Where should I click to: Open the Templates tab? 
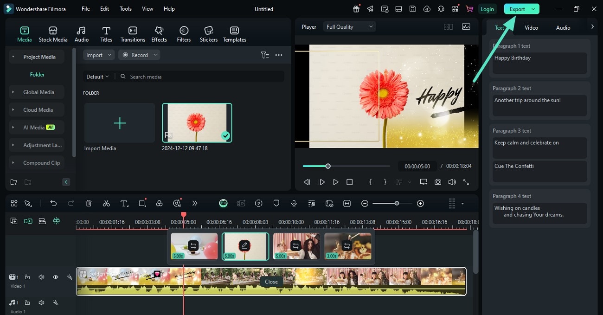coord(235,34)
